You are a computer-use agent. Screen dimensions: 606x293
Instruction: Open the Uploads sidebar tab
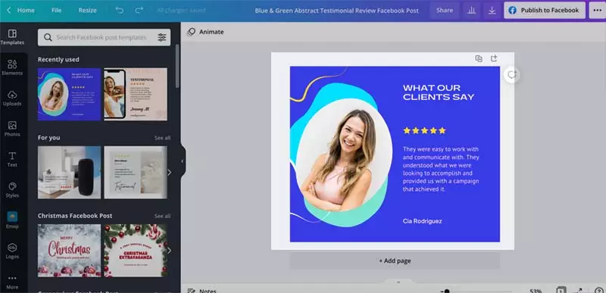coord(12,98)
